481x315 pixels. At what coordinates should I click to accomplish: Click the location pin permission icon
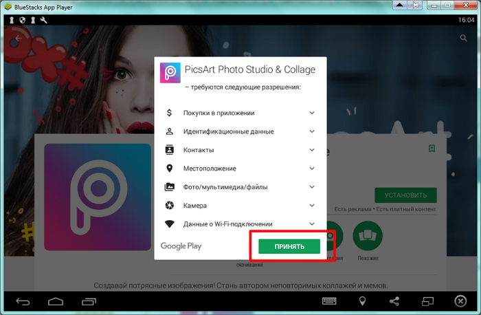[x=169, y=169]
